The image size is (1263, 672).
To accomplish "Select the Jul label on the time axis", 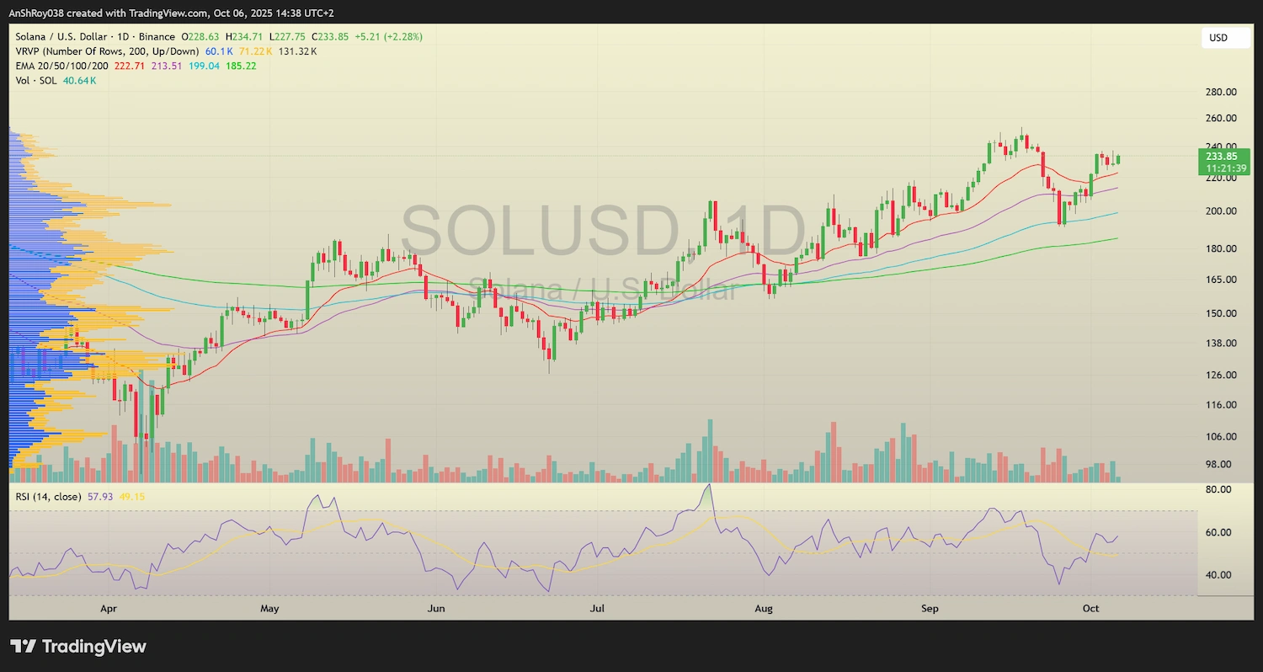I will click(597, 608).
